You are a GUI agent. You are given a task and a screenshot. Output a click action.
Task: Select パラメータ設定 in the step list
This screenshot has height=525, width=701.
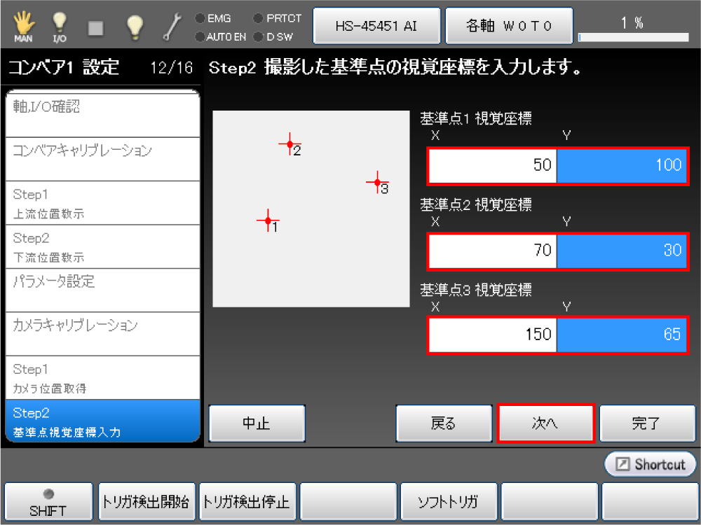[102, 289]
